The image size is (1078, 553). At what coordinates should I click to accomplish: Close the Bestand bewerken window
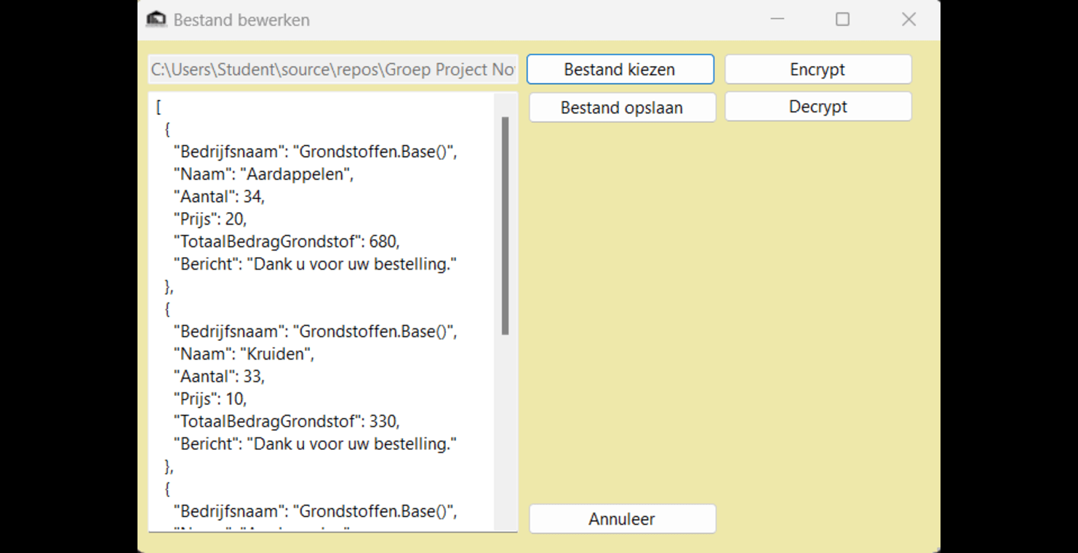[x=909, y=20]
